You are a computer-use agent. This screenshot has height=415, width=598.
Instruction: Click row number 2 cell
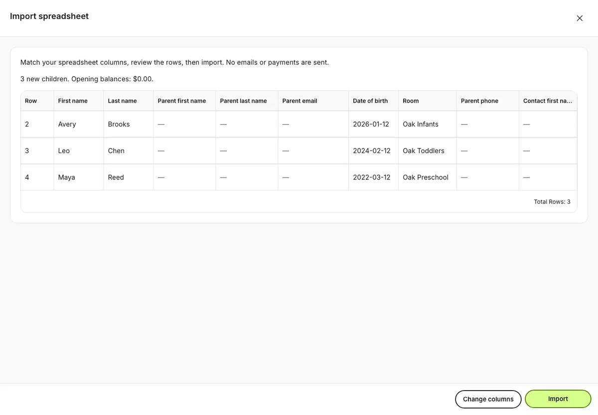37,124
